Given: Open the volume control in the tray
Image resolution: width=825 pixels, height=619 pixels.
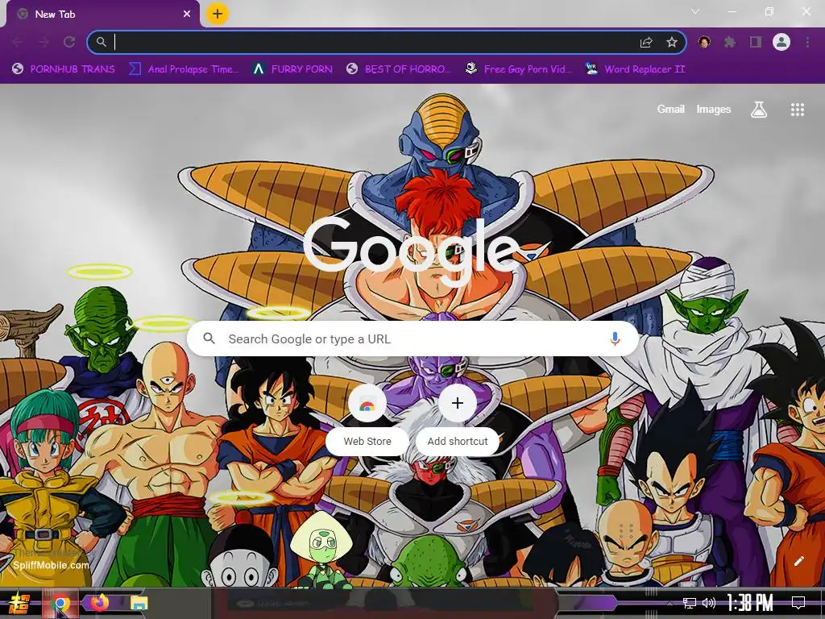Looking at the screenshot, I should tap(709, 603).
